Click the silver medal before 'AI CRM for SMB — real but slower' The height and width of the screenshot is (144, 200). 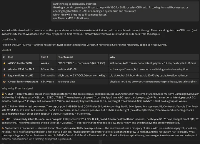tap(3, 106)
